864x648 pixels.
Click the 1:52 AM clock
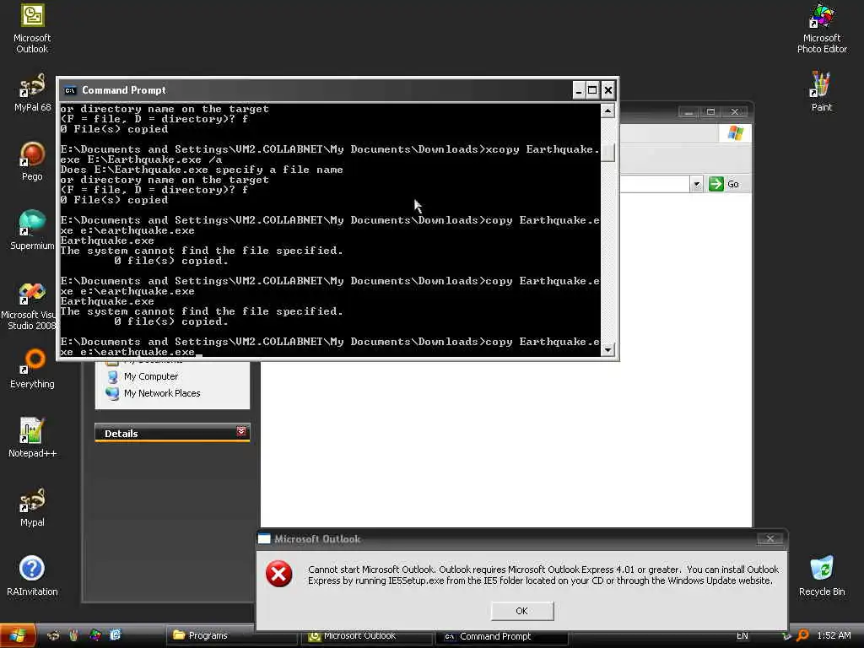coord(834,635)
